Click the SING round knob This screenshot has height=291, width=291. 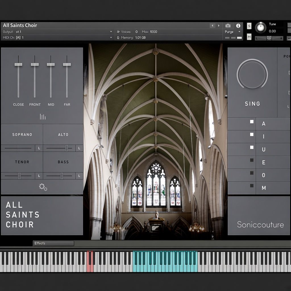[x=252, y=74]
